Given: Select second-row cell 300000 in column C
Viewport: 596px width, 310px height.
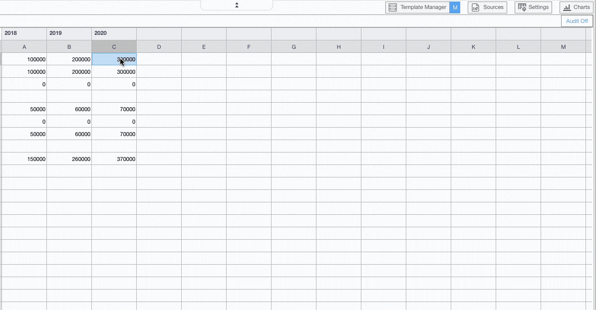Looking at the screenshot, I should [x=114, y=72].
